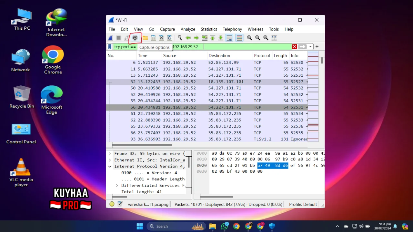Reload this capture file
This screenshot has height=232, width=413.
[170, 38]
